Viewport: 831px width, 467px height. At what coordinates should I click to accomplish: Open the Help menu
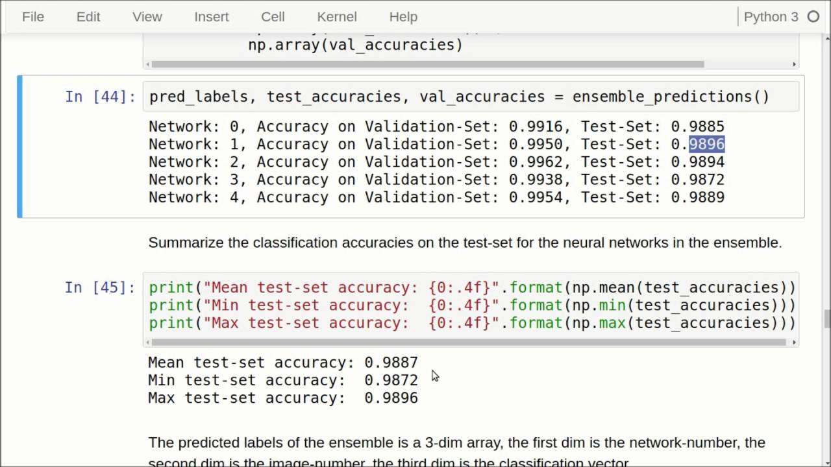403,17
